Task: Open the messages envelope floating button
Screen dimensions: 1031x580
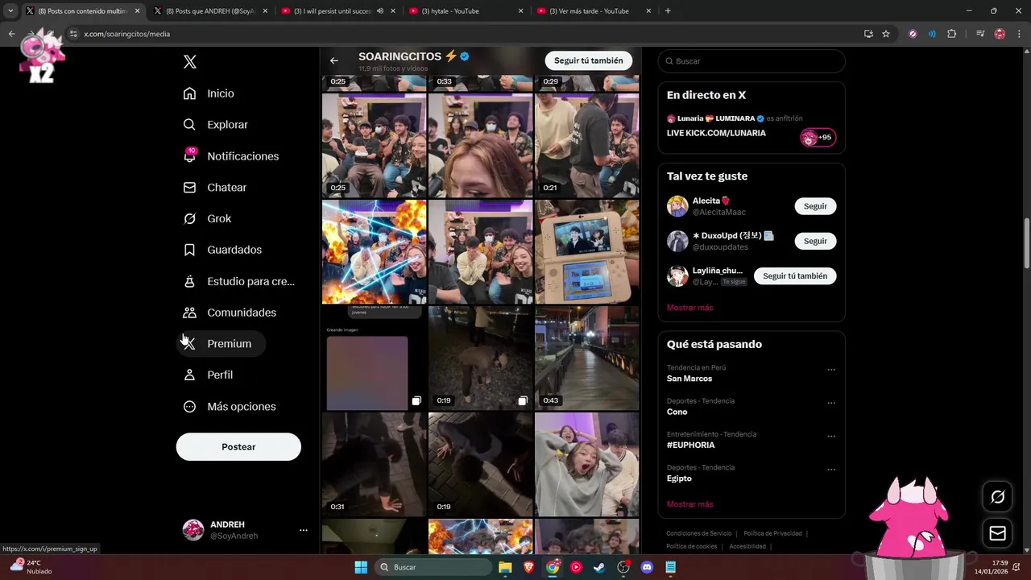Action: [x=997, y=533]
